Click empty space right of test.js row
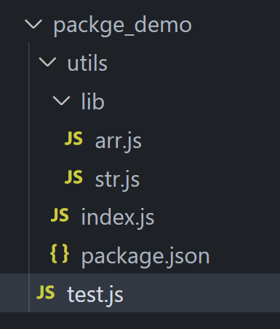This screenshot has height=329, width=280. click(201, 293)
